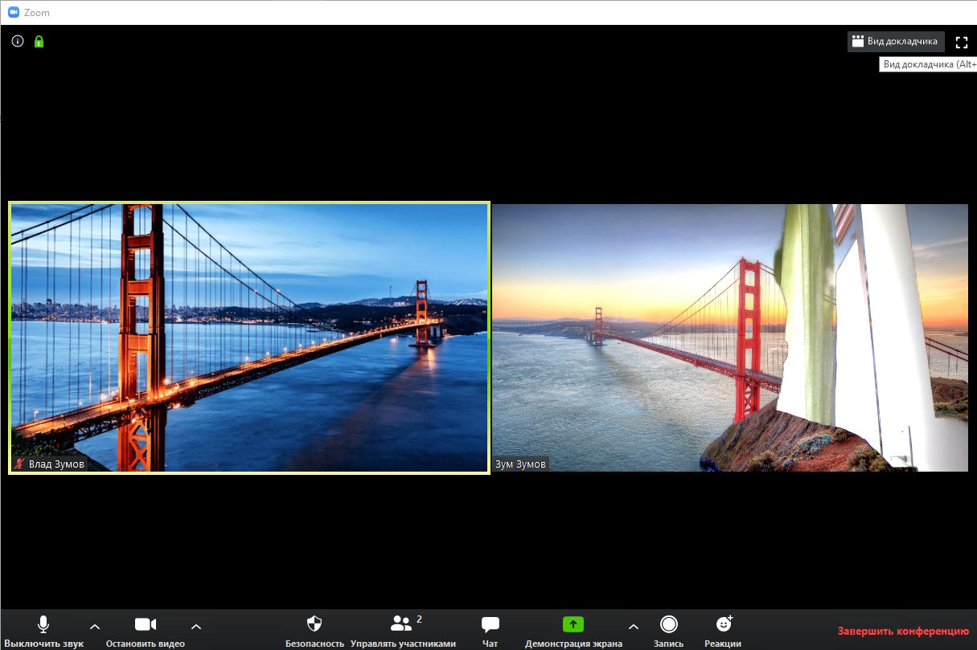Switch to Вид докладчика view
This screenshot has width=977, height=650.
[x=896, y=42]
